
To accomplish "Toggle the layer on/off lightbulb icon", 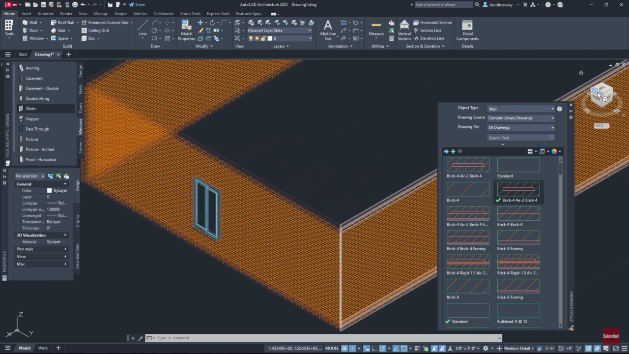I will point(251,38).
